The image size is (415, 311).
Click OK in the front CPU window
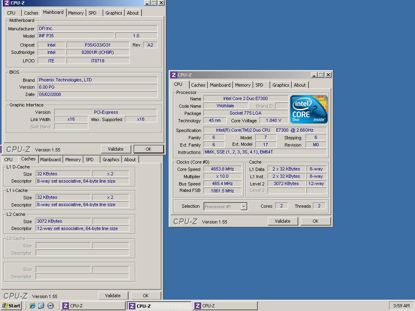[315, 221]
